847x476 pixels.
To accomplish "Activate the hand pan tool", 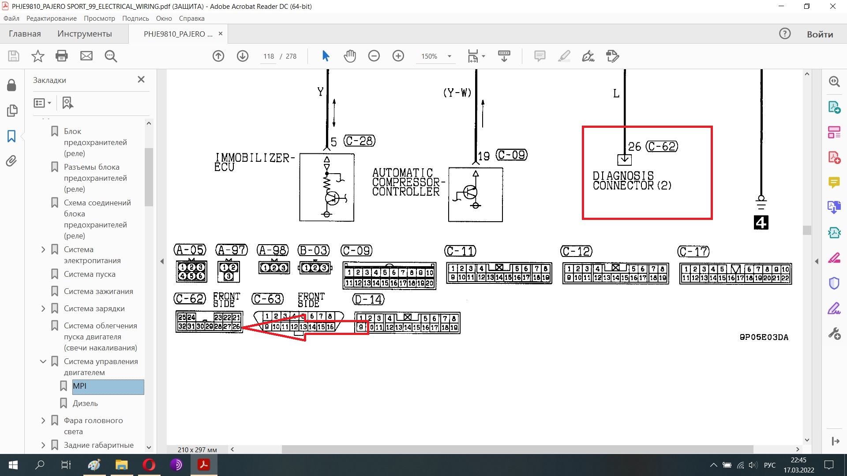I will tap(350, 56).
